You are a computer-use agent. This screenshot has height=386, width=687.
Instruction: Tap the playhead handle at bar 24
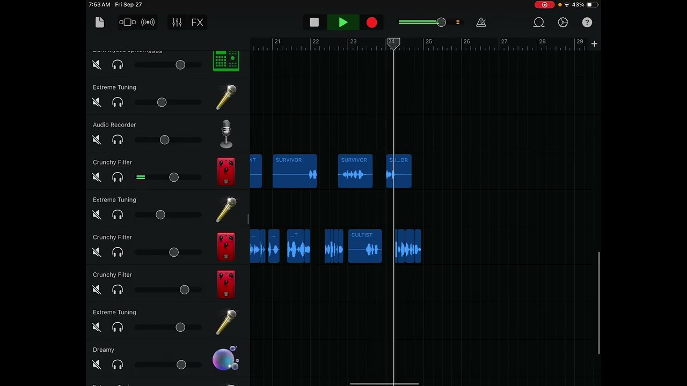(x=393, y=43)
